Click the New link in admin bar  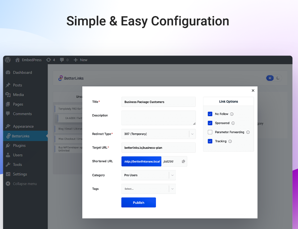point(84,60)
